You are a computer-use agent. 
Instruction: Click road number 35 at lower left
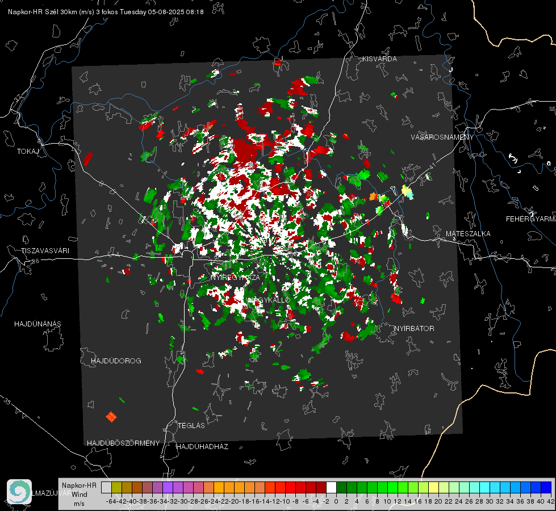click(x=7, y=401)
